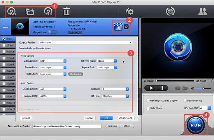Click the Destination Folder path field
The height and width of the screenshot is (140, 214).
pos(67,126)
